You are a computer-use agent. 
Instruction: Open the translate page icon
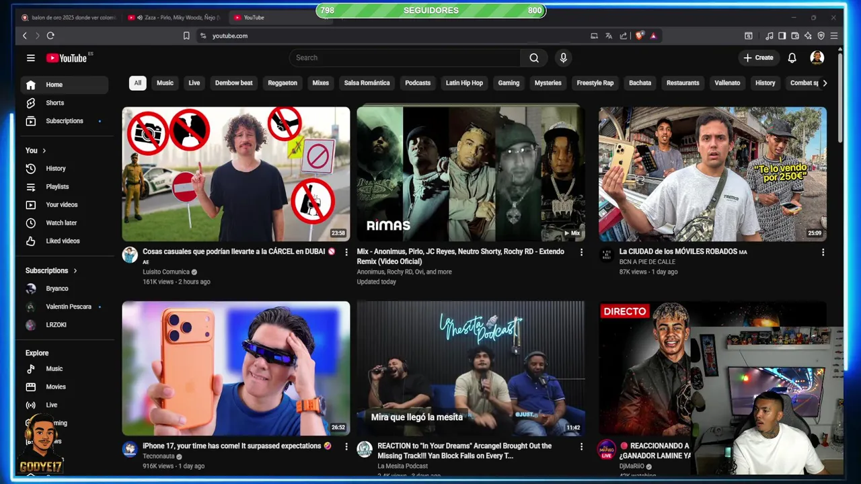pos(609,36)
